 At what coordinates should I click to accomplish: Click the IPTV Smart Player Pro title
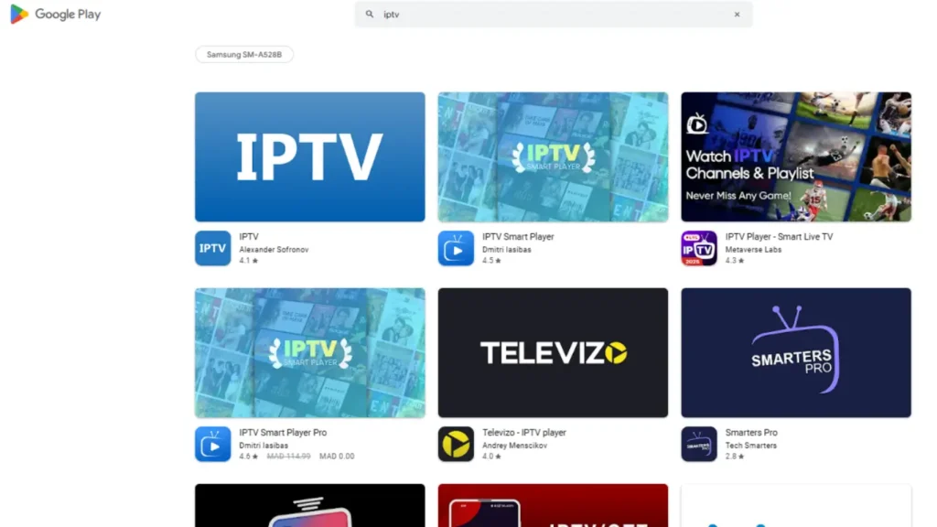[x=283, y=433]
